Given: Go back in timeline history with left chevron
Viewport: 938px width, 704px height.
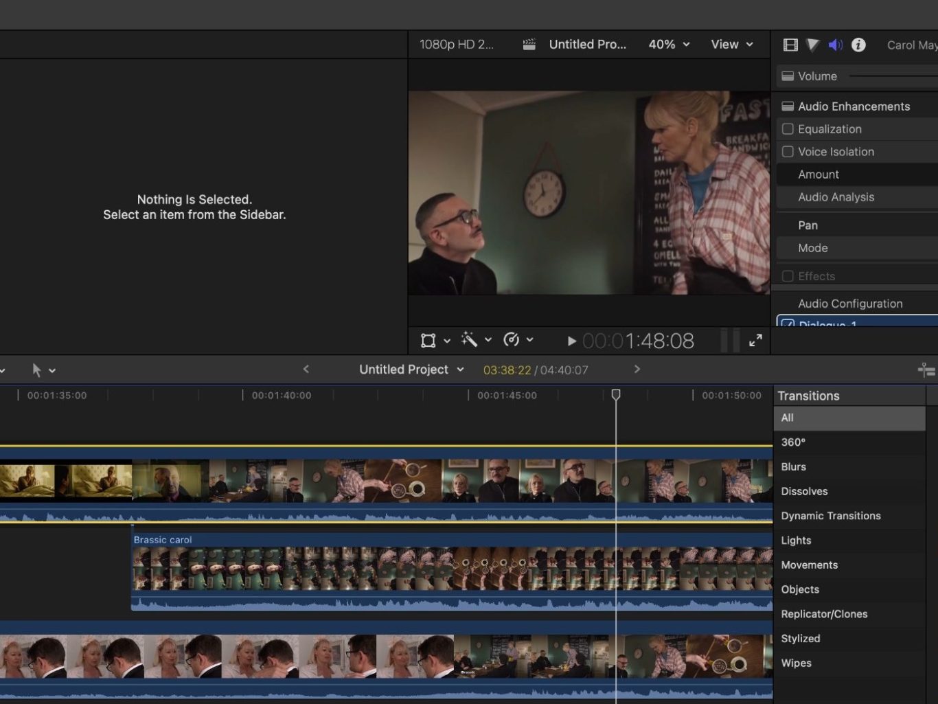Looking at the screenshot, I should point(306,370).
